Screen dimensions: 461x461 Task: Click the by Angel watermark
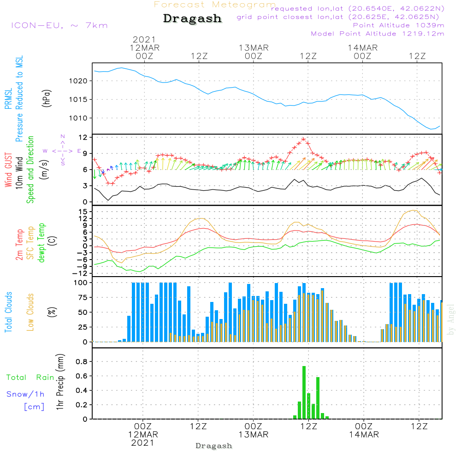click(x=451, y=319)
